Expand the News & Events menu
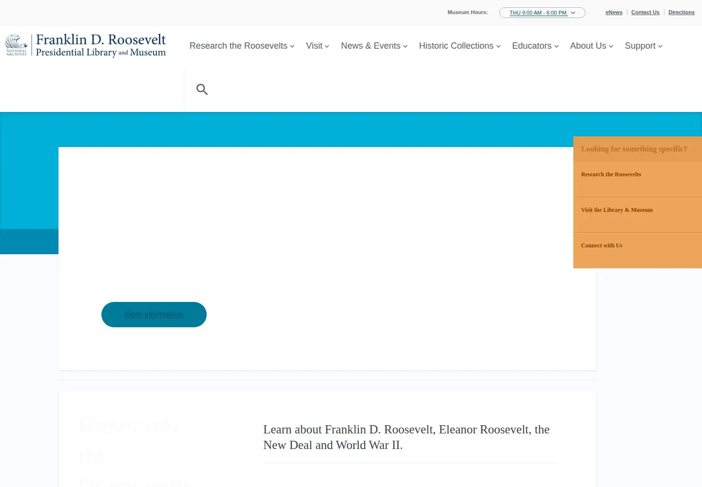 pyautogui.click(x=374, y=46)
